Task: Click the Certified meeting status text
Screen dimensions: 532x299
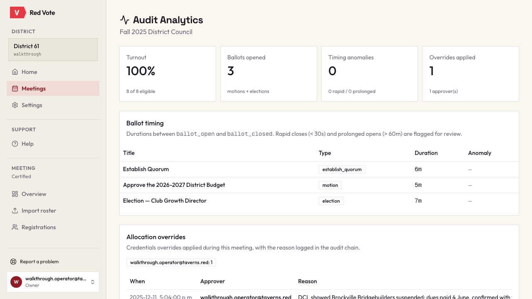Action: click(x=21, y=176)
